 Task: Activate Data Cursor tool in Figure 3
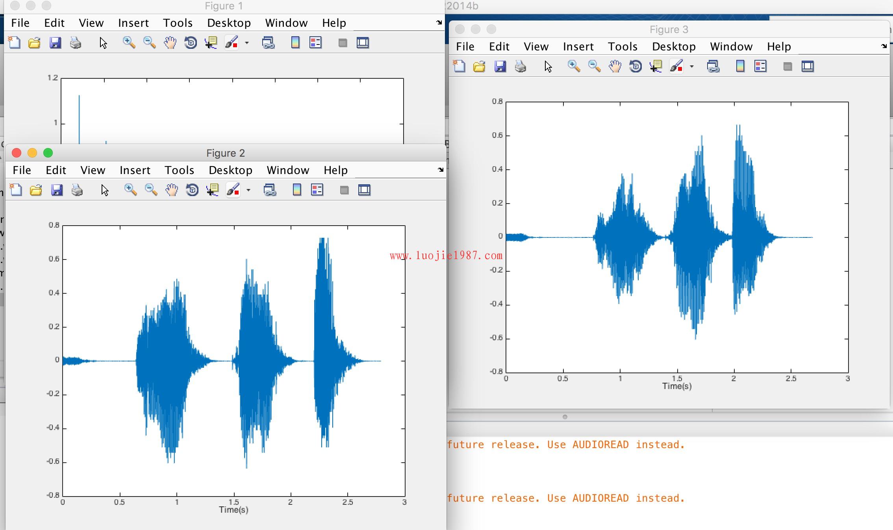click(x=656, y=67)
